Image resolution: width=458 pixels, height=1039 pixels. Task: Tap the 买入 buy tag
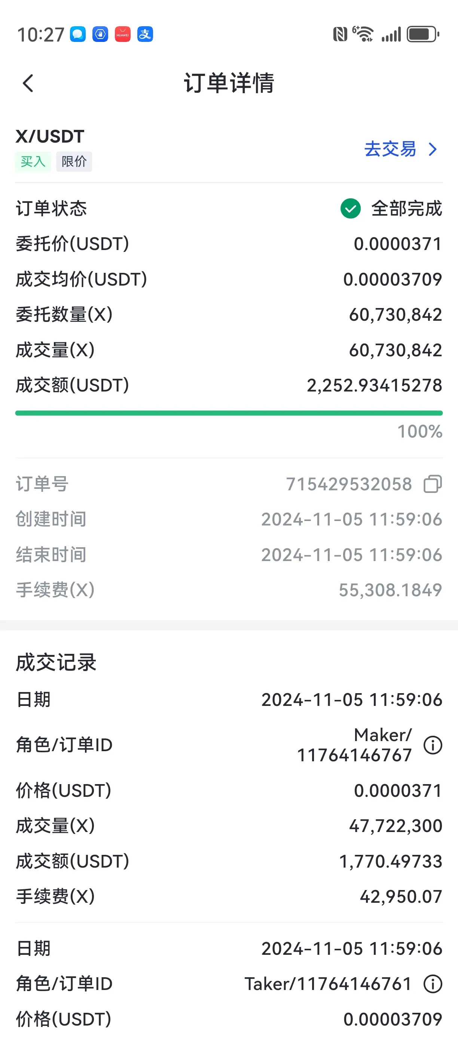pos(33,162)
